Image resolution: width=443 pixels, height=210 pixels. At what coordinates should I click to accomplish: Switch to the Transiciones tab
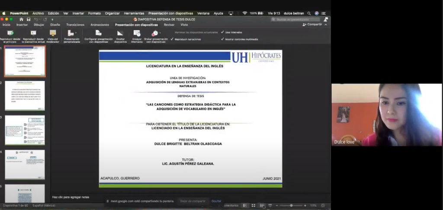[75, 25]
